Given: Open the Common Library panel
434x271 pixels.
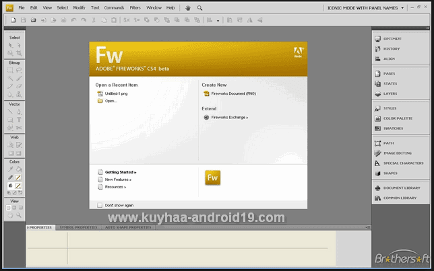Looking at the screenshot, I should (400, 198).
